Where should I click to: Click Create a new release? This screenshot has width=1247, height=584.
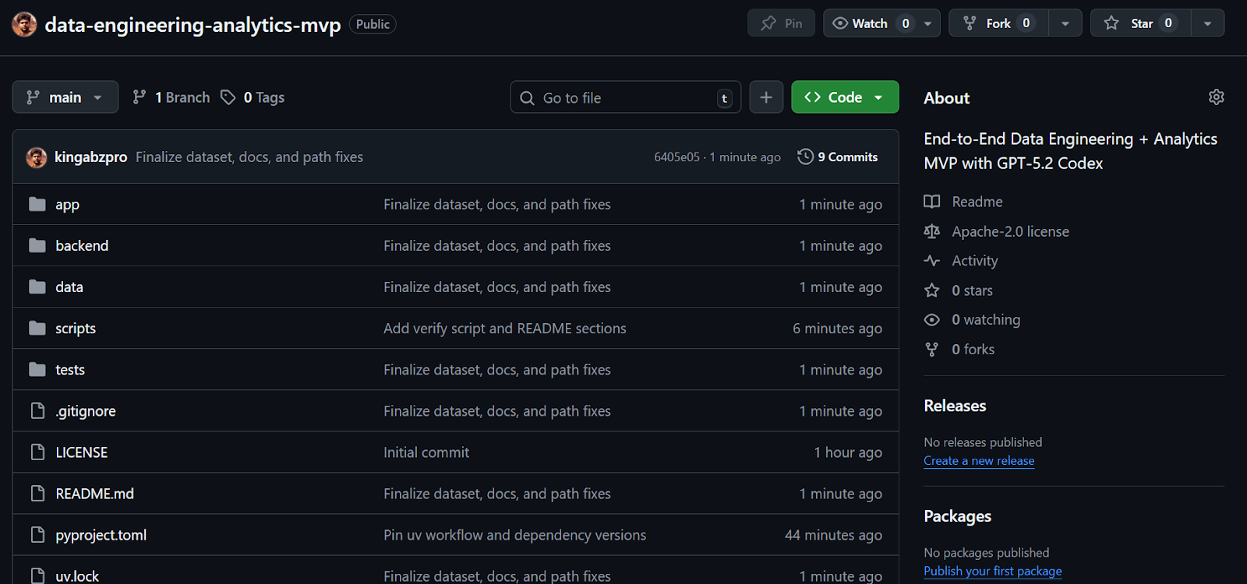coord(979,461)
